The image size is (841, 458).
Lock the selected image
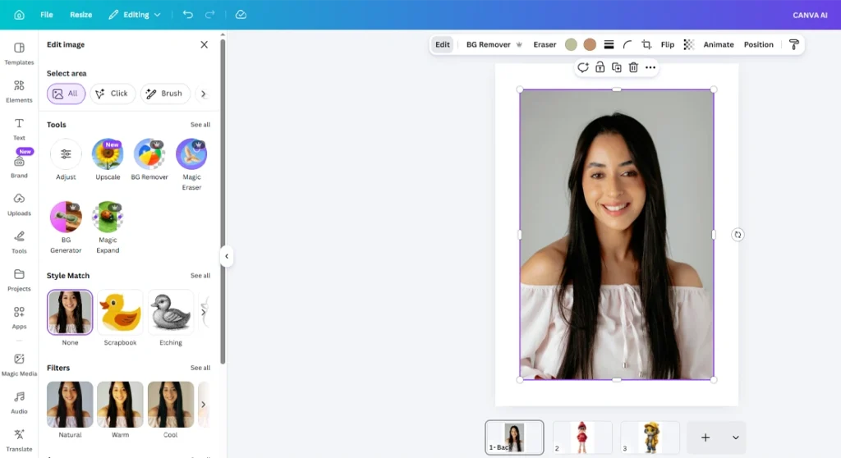click(600, 67)
